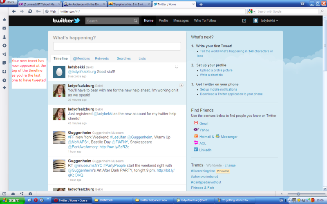Go back with the browser back arrow
Image resolution: width=327 pixels, height=204 pixels.
(x=14, y=11)
